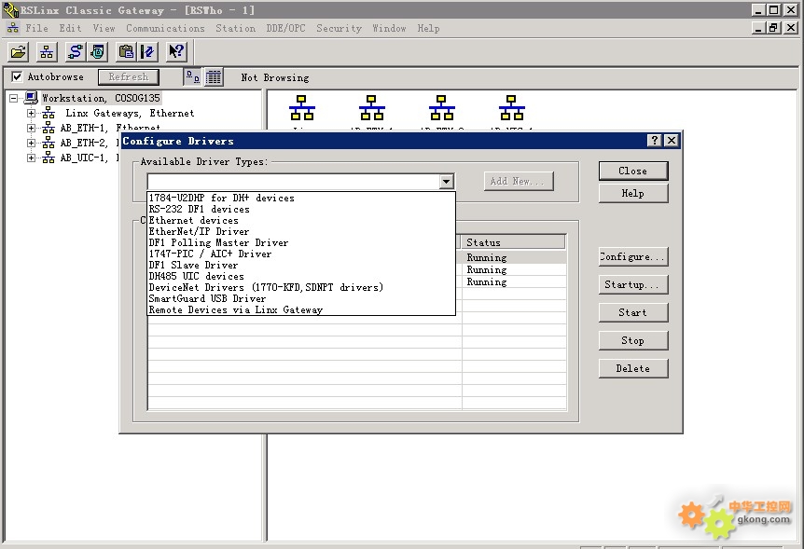The width and height of the screenshot is (804, 549).
Task: Click the Stop button for the driver
Action: pyautogui.click(x=633, y=341)
